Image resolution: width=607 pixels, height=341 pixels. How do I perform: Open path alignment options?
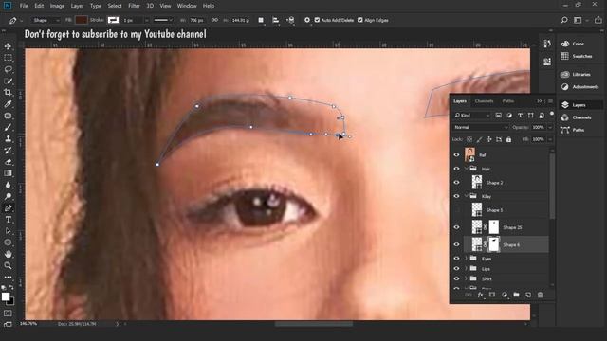point(276,20)
